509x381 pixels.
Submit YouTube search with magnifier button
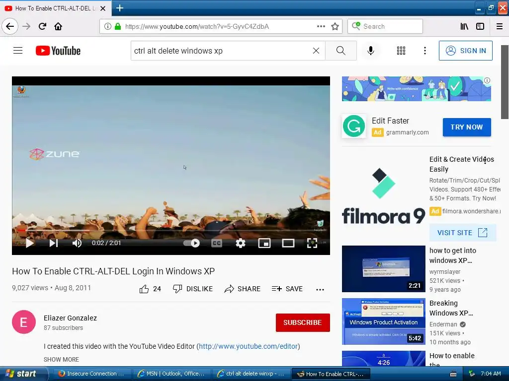(341, 51)
